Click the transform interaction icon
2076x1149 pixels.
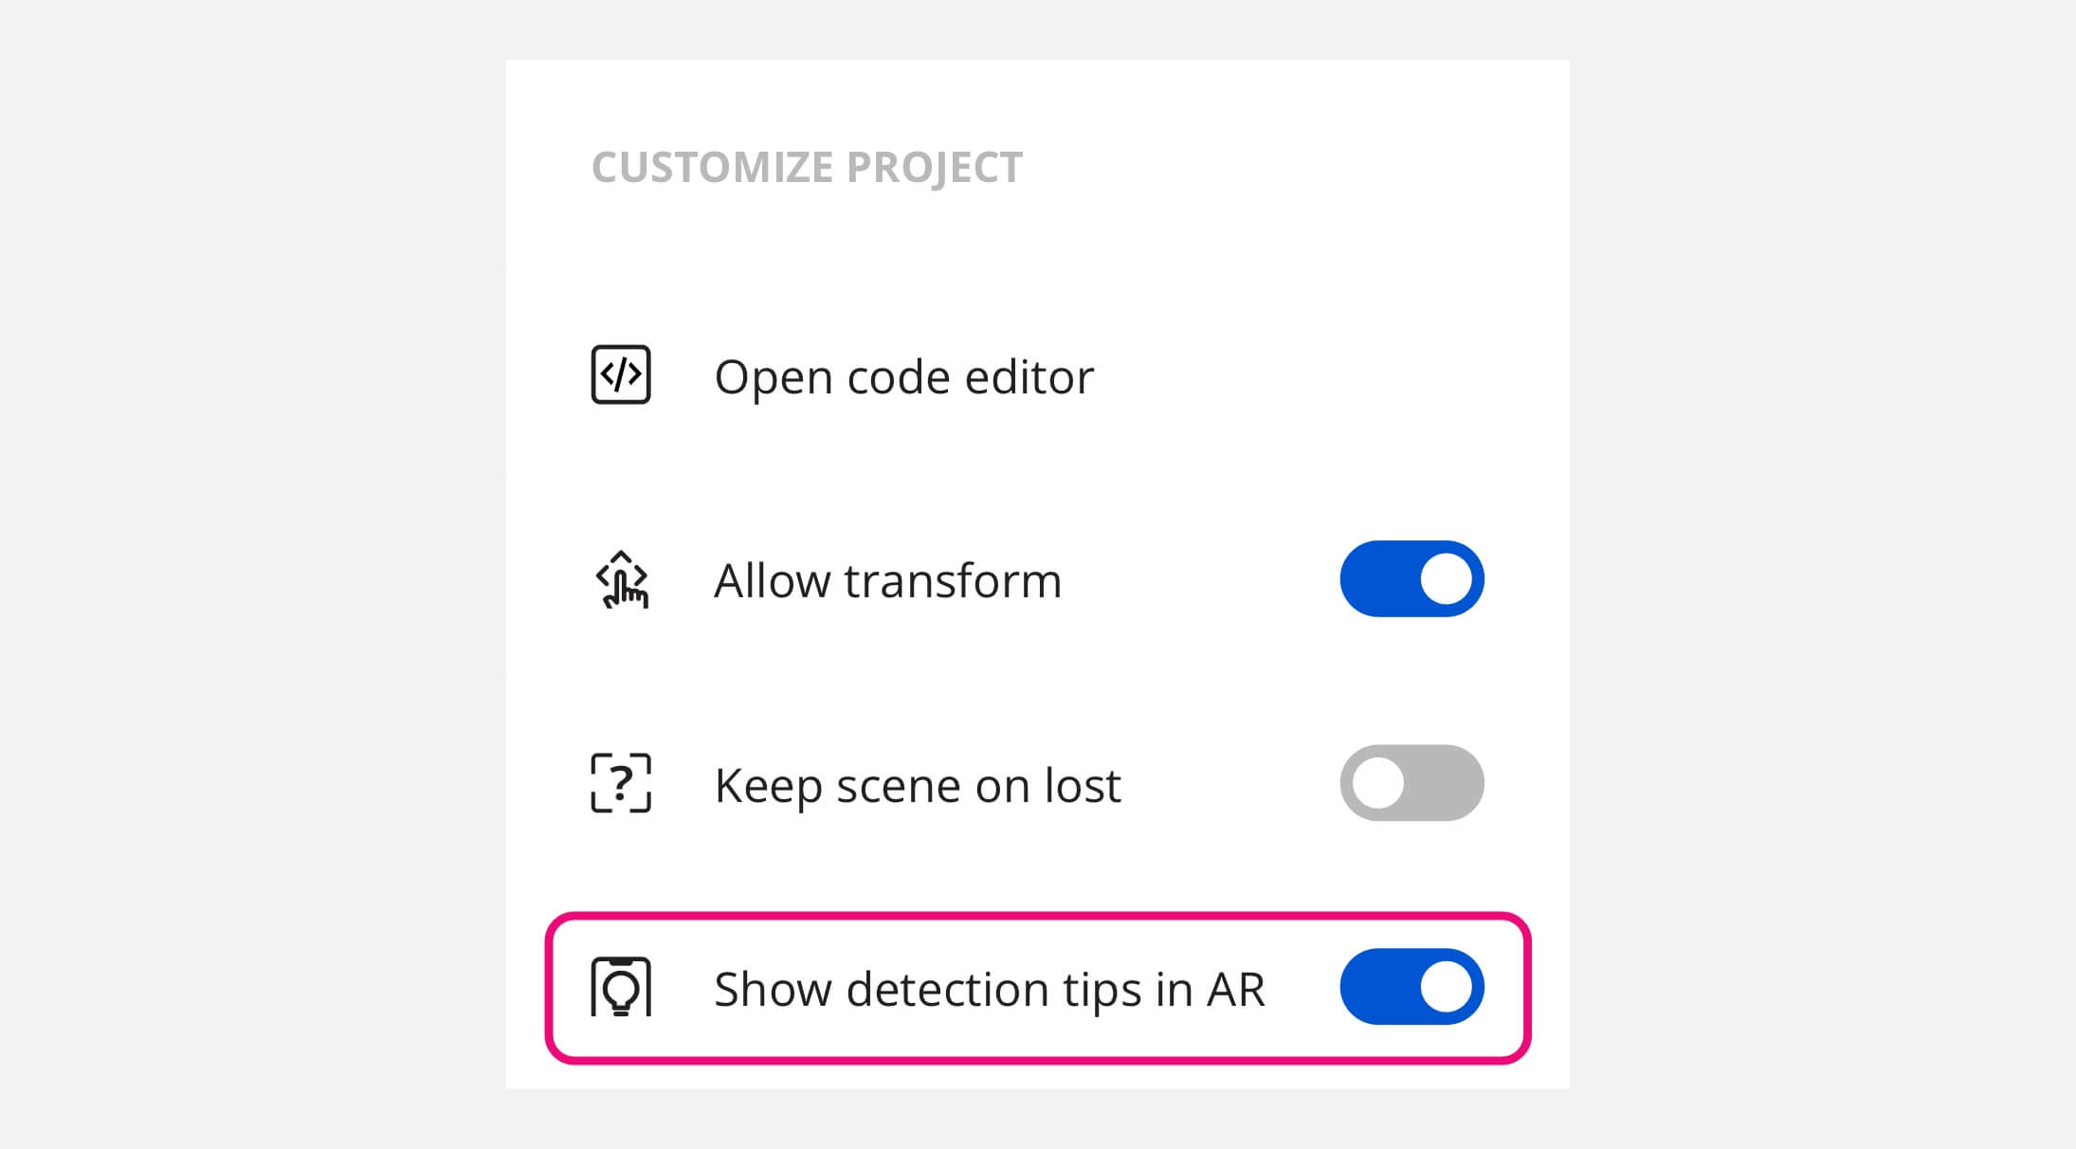pyautogui.click(x=619, y=578)
